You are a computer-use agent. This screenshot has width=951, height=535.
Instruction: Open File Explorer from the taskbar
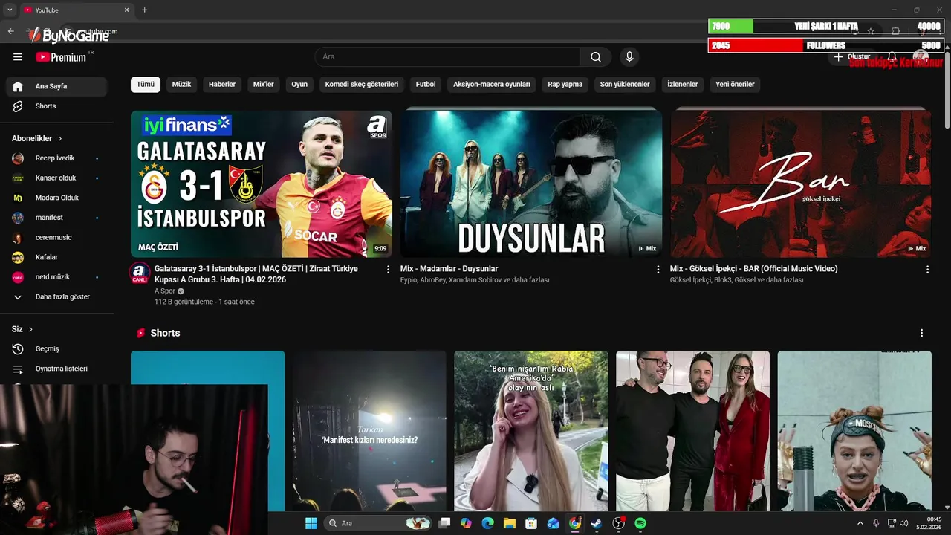[x=510, y=523]
